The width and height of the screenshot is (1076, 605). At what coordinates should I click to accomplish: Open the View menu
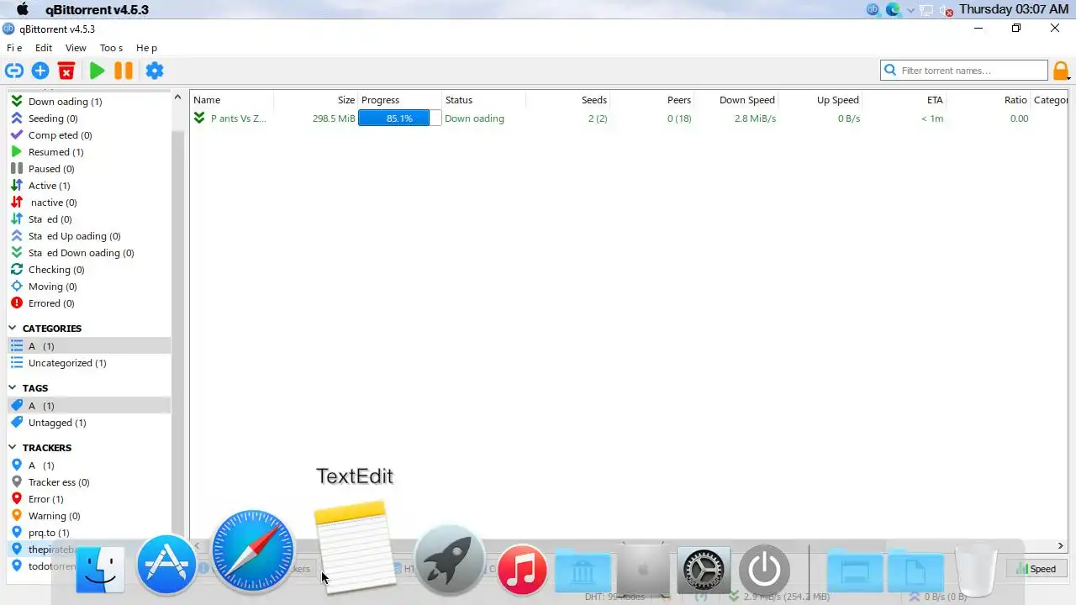click(x=76, y=48)
